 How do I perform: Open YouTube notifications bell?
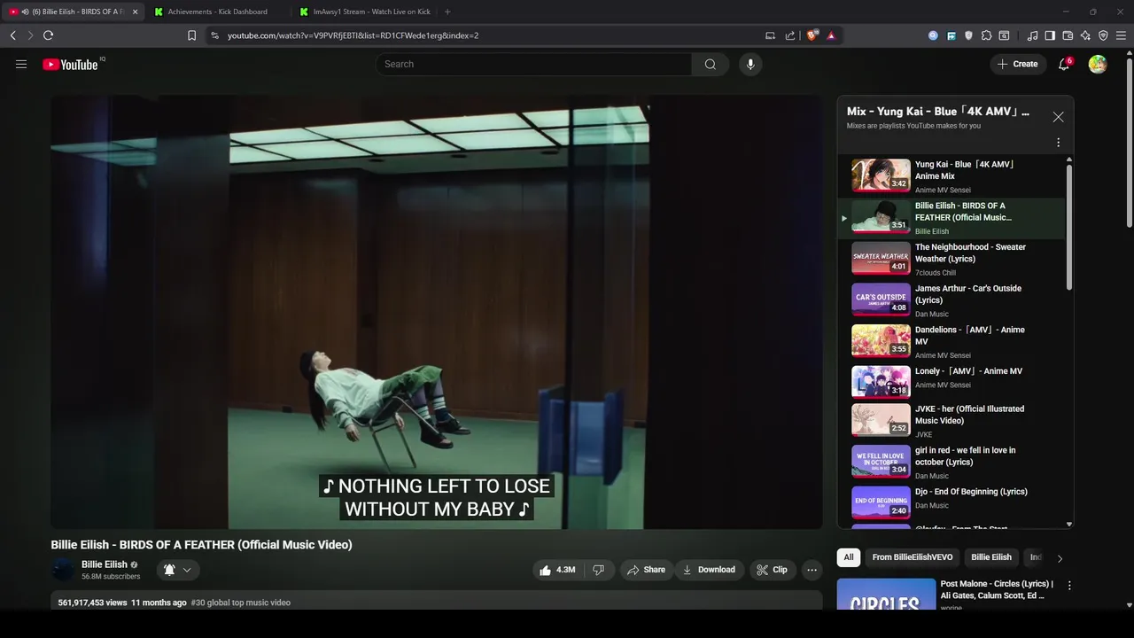click(1064, 64)
